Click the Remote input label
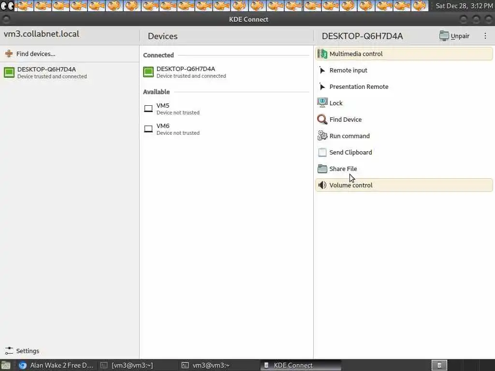The width and height of the screenshot is (495, 371). click(x=348, y=71)
